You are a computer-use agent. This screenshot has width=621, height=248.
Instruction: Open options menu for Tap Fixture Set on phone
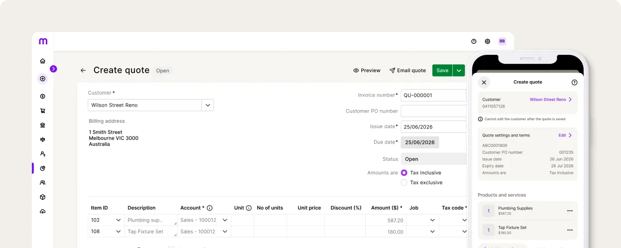point(570,230)
